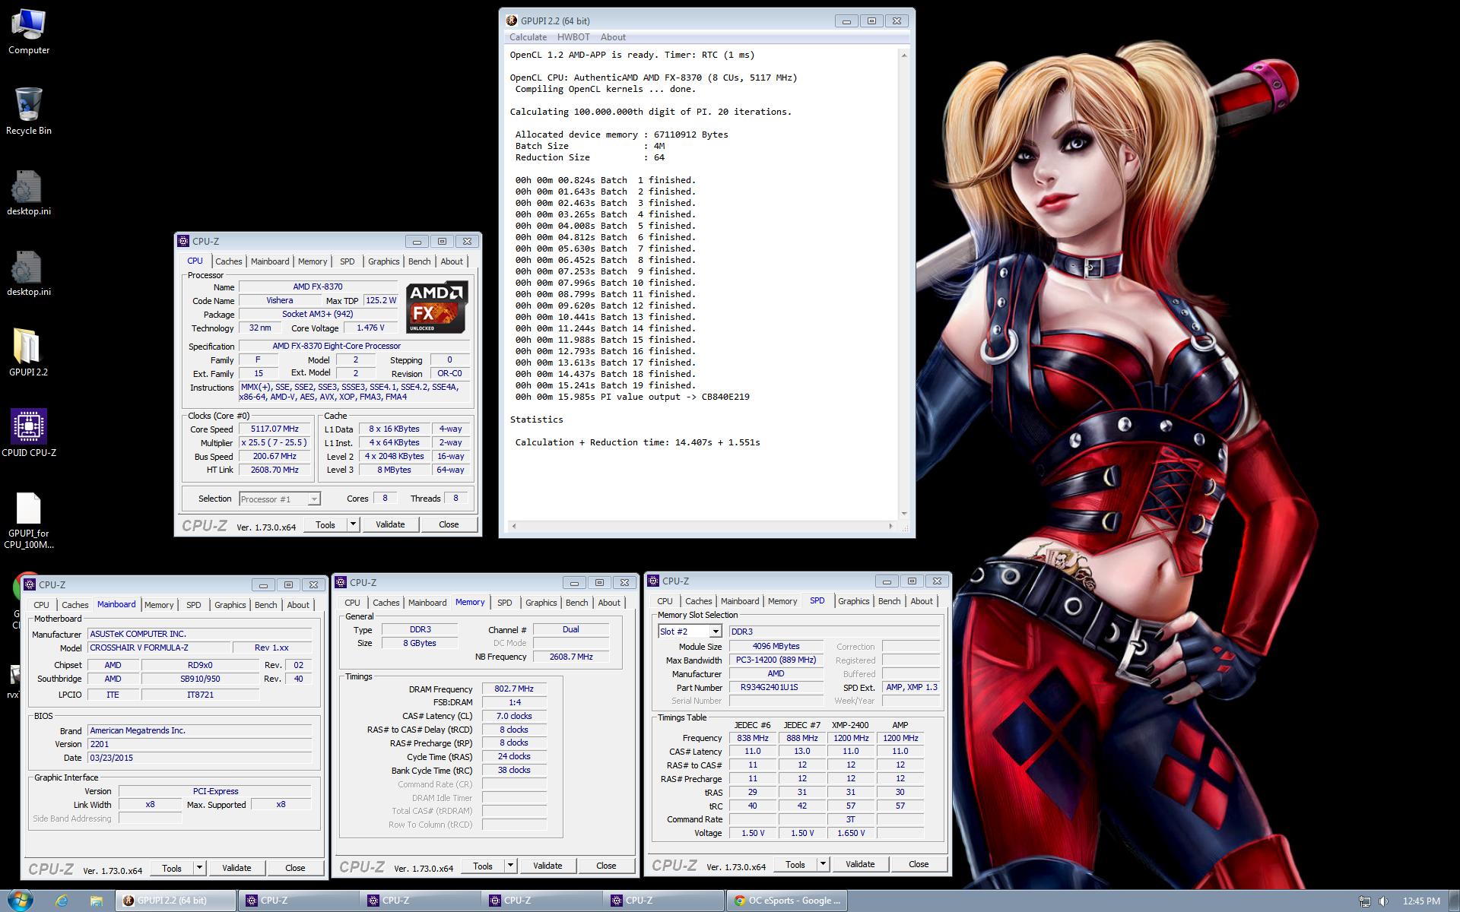Screen dimensions: 1460x912
Task: Select the GPUPI_for CPU_100M file icon
Action: [29, 521]
